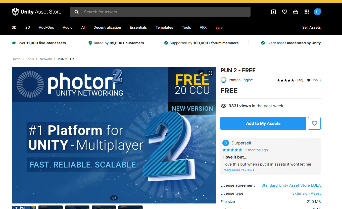Viewport: 342px width, 209px height.
Task: Open Standard Unity Asset Store EULA
Action: (x=291, y=185)
